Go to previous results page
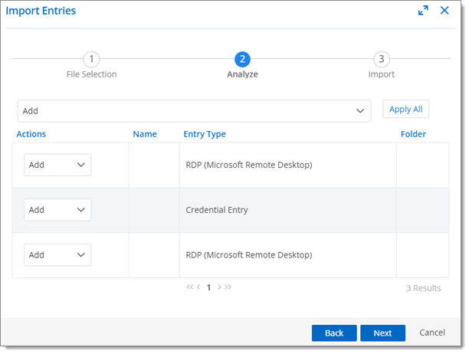Screen dimensions: 469x354 (x=198, y=287)
